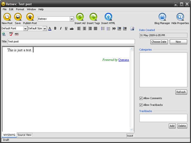
Task: Open the Window menu
Action: pyautogui.click(x=31, y=9)
